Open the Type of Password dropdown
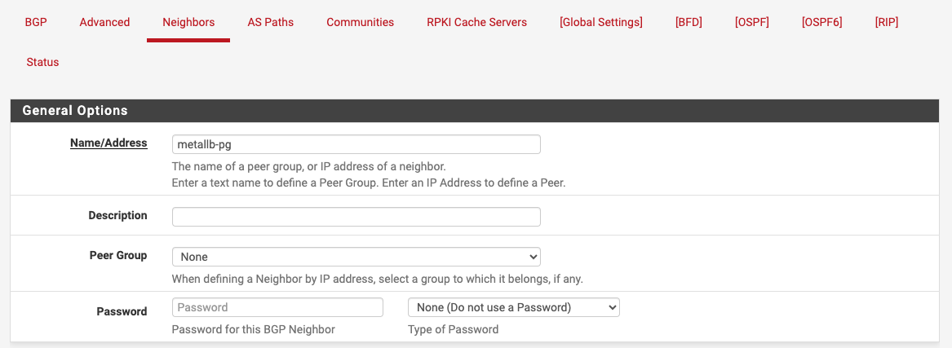The image size is (952, 348). click(513, 307)
